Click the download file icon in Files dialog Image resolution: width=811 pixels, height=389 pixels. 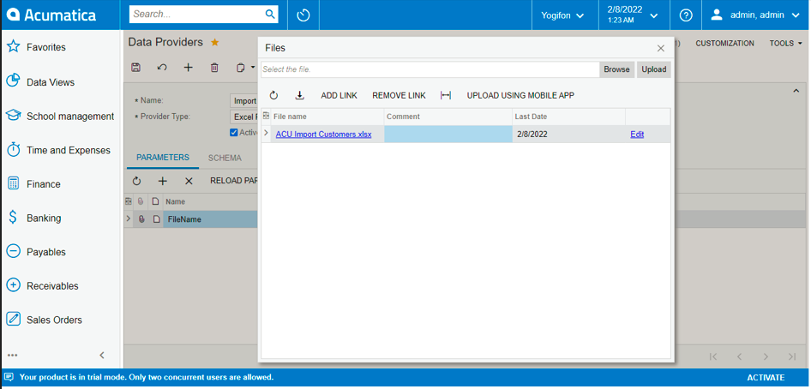[x=299, y=95]
